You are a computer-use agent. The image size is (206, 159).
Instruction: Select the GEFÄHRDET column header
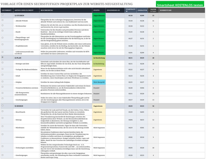click(x=7, y=10)
